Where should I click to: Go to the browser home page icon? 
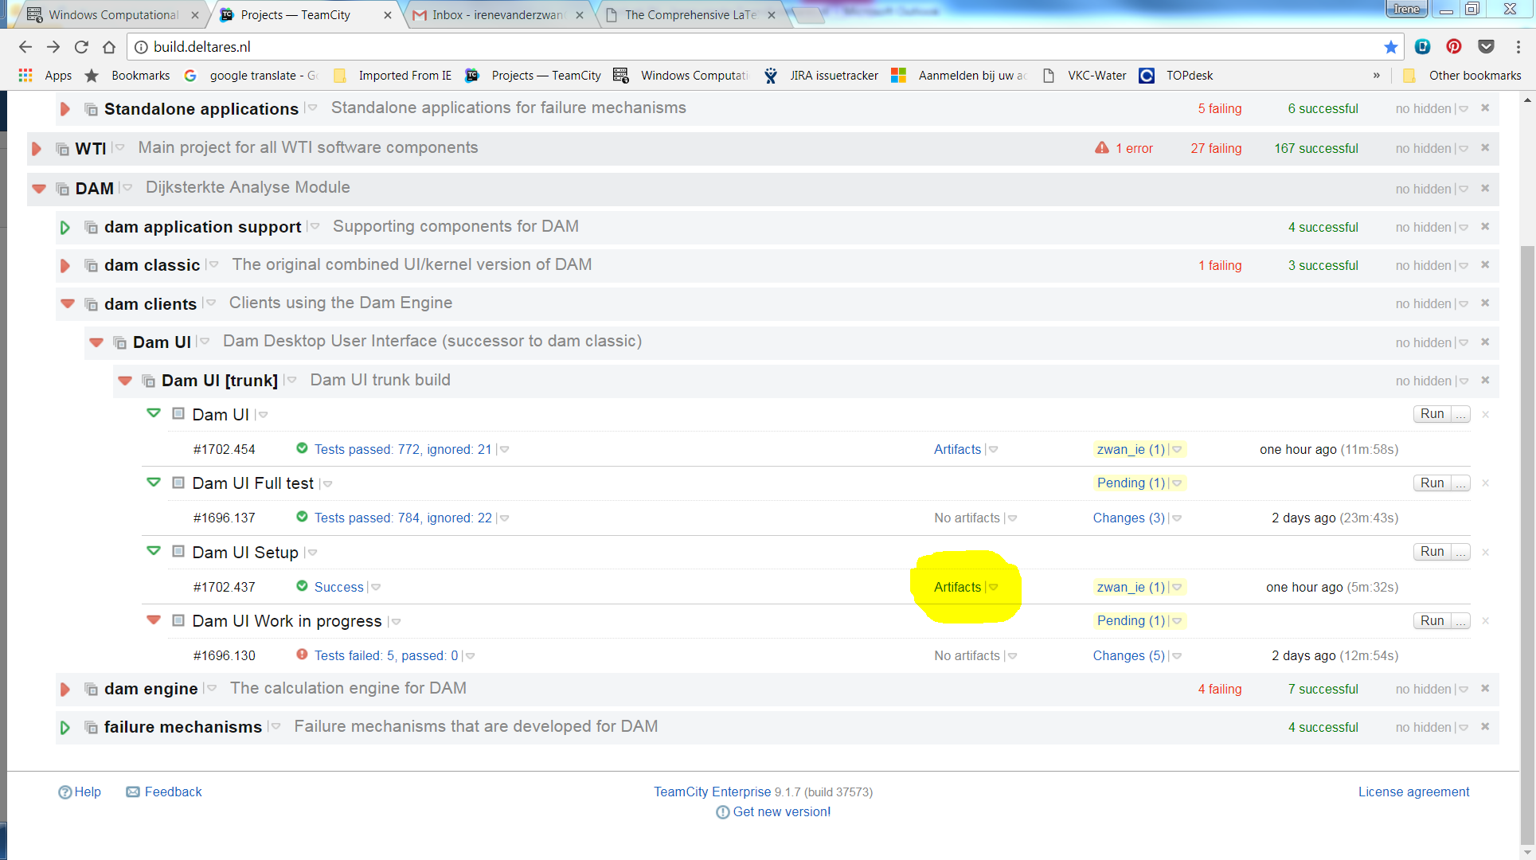coord(109,47)
